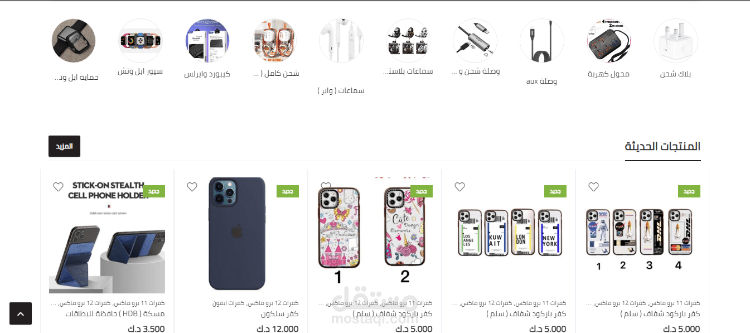The width and height of the screenshot is (750, 333).
Task: Toggle wishlist heart on navy silicone case
Action: click(x=192, y=187)
